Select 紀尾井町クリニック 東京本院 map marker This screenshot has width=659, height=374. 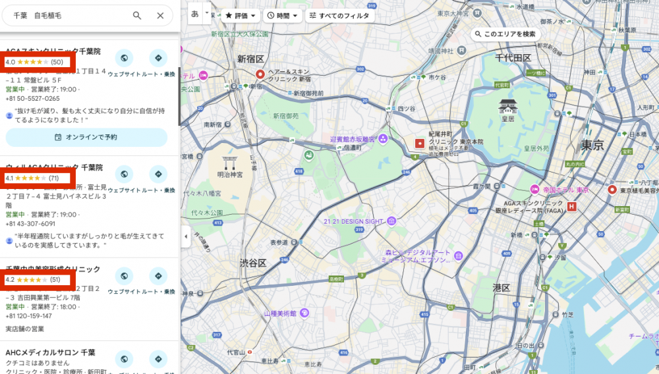click(x=419, y=144)
